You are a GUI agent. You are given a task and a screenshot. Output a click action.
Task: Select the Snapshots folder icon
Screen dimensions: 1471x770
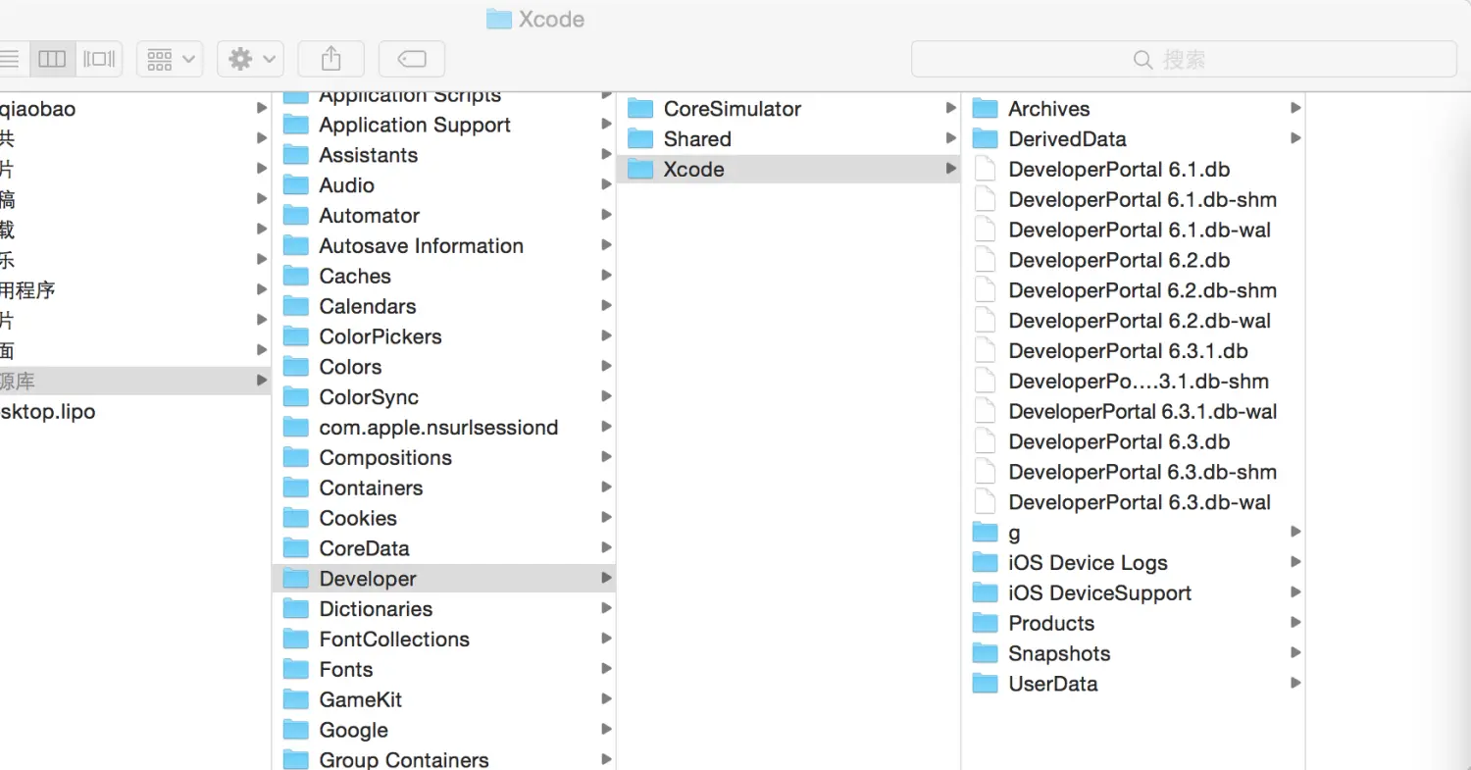[x=986, y=655]
